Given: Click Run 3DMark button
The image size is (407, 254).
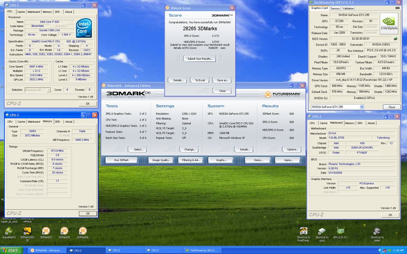Looking at the screenshot, I should pos(122,160).
